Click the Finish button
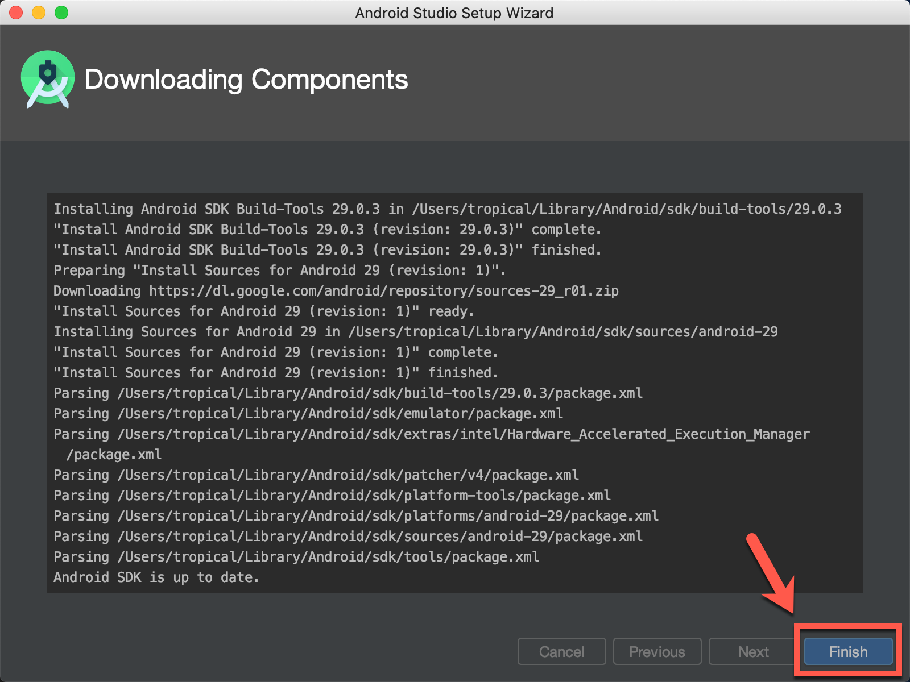The image size is (910, 682). coord(848,651)
